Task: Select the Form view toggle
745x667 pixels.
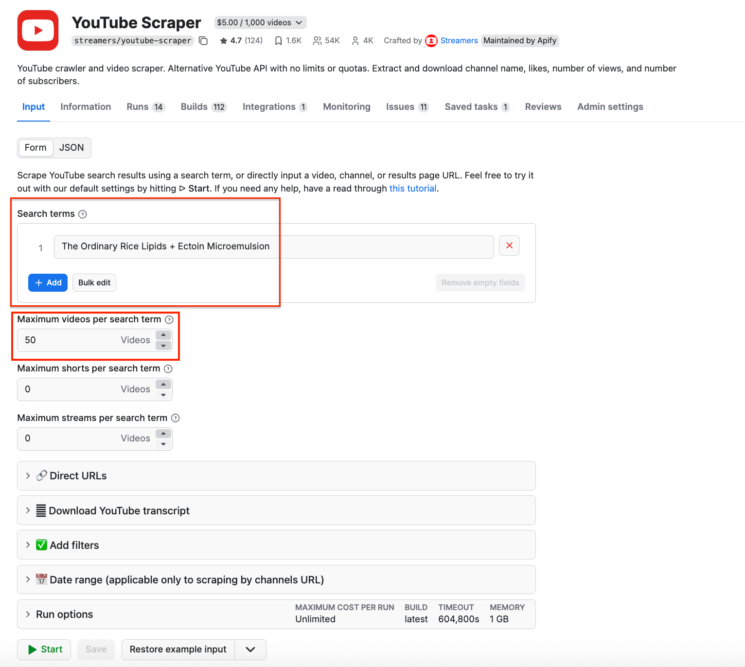Action: tap(35, 148)
